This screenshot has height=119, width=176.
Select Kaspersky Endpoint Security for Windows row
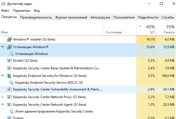[x=88, y=76]
